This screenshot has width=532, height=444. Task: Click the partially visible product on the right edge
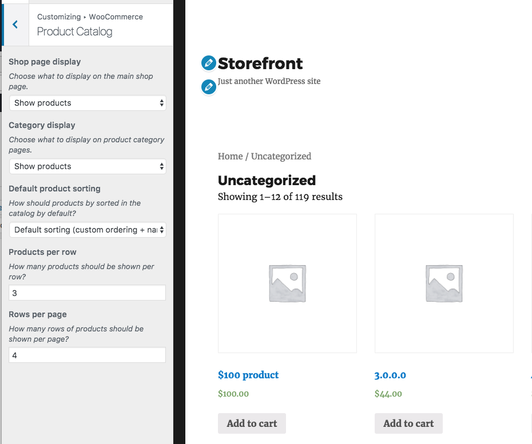click(530, 282)
